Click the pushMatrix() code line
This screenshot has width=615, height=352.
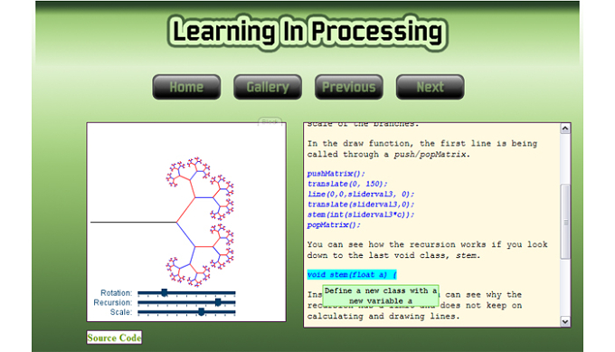click(x=336, y=174)
